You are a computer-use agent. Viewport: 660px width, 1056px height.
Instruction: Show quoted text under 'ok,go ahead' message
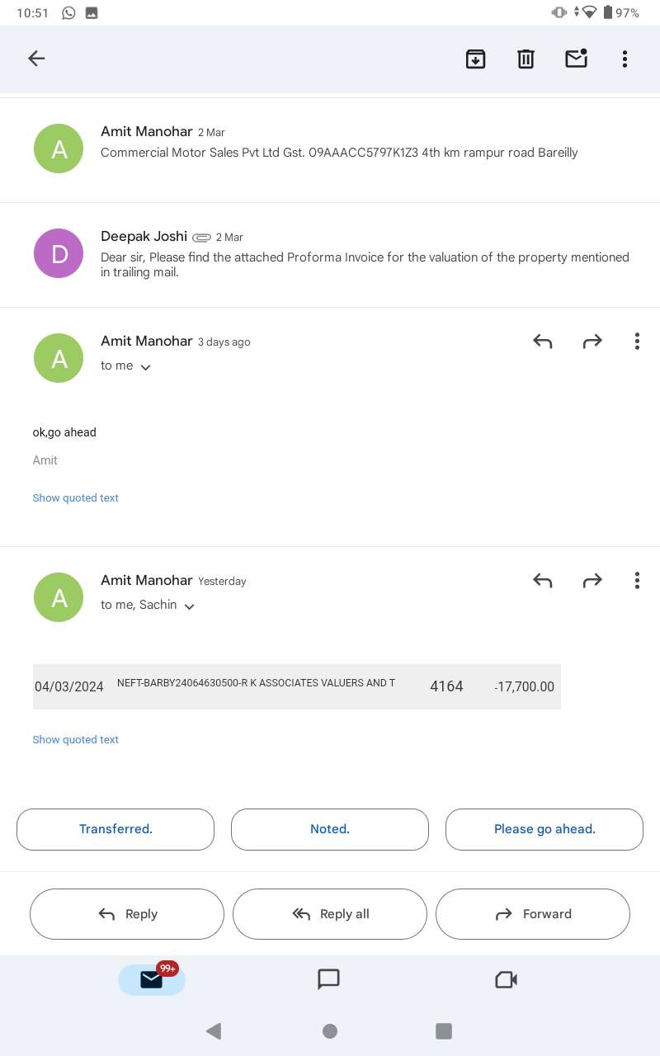coord(76,497)
